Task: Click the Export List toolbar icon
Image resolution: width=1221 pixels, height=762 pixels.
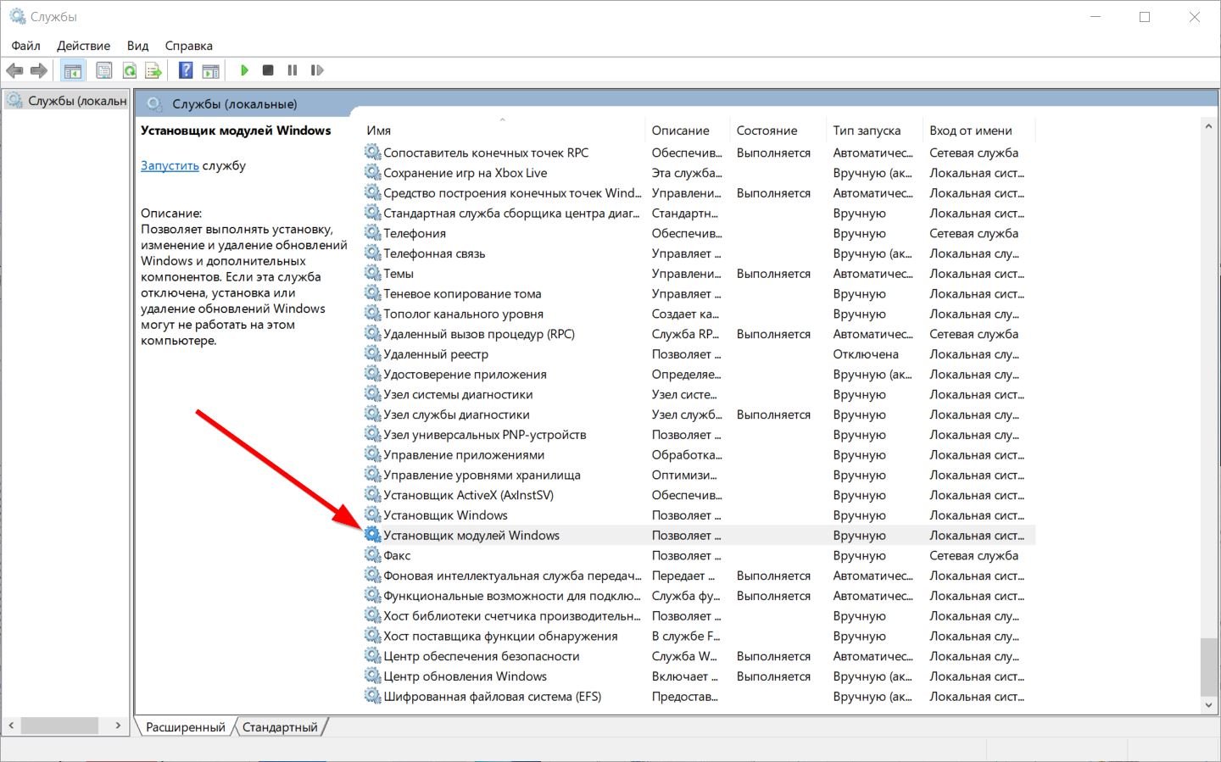Action: (x=153, y=70)
